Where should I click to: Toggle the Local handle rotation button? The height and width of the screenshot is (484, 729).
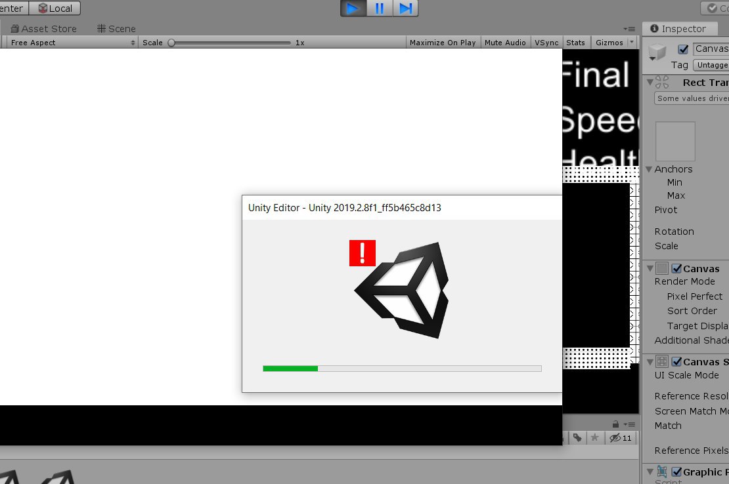pos(55,9)
